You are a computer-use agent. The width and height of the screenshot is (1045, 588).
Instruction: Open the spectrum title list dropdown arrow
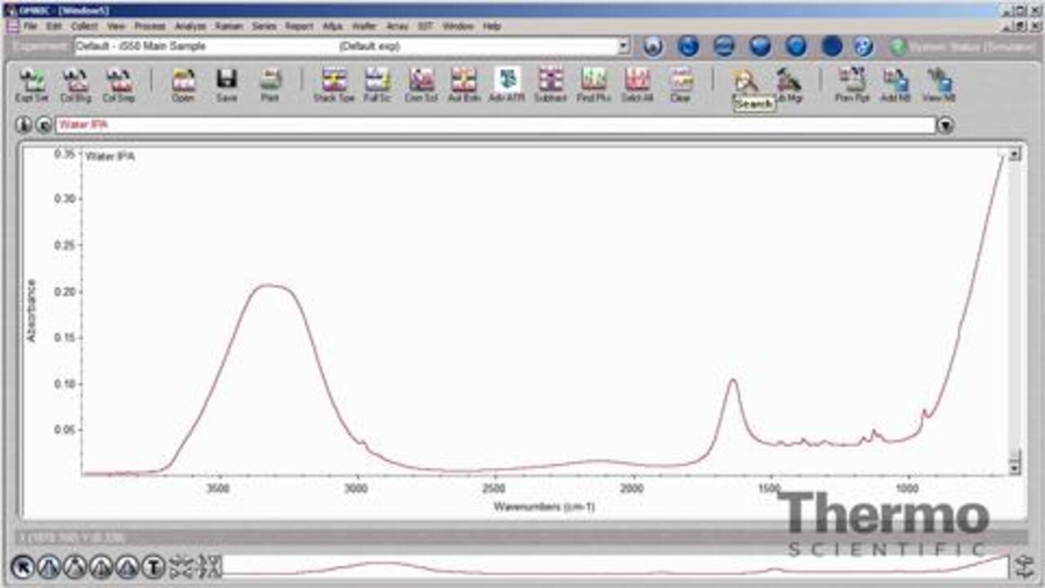point(945,126)
